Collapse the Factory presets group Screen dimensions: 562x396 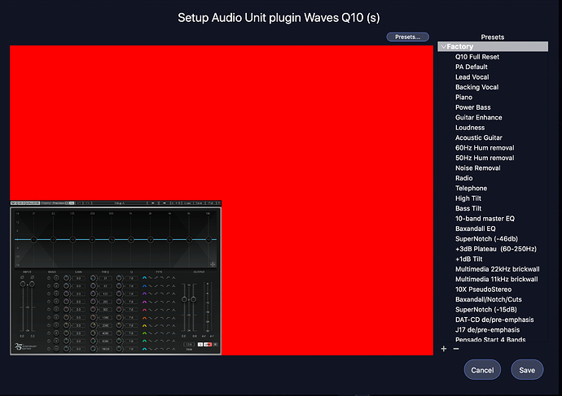(444, 46)
